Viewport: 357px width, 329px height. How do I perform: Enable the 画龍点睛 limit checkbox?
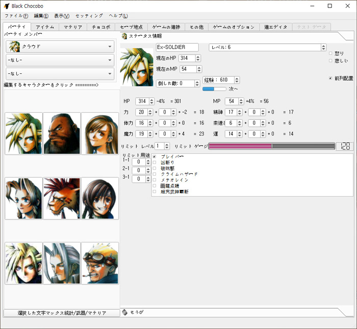click(x=155, y=186)
